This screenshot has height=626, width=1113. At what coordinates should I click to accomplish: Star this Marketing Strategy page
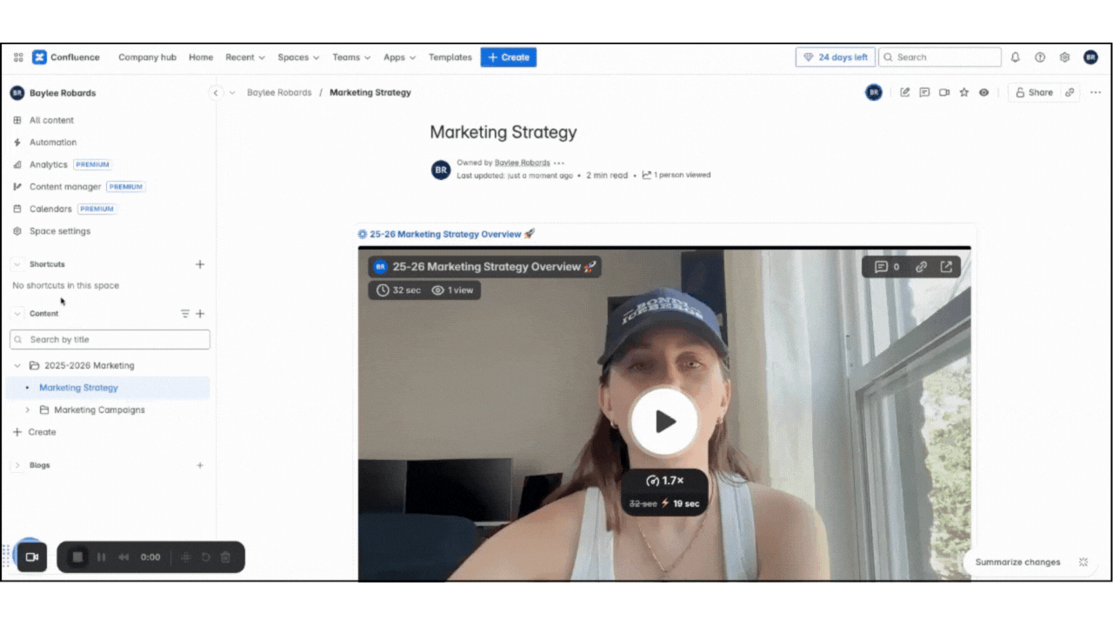pos(964,93)
